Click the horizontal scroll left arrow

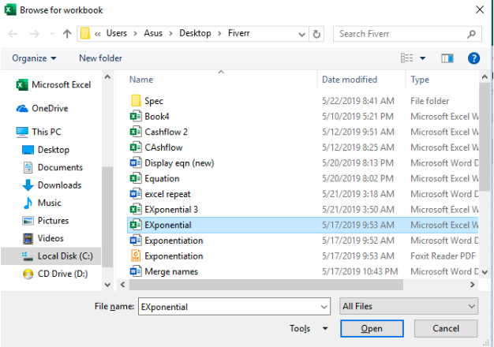click(x=122, y=285)
